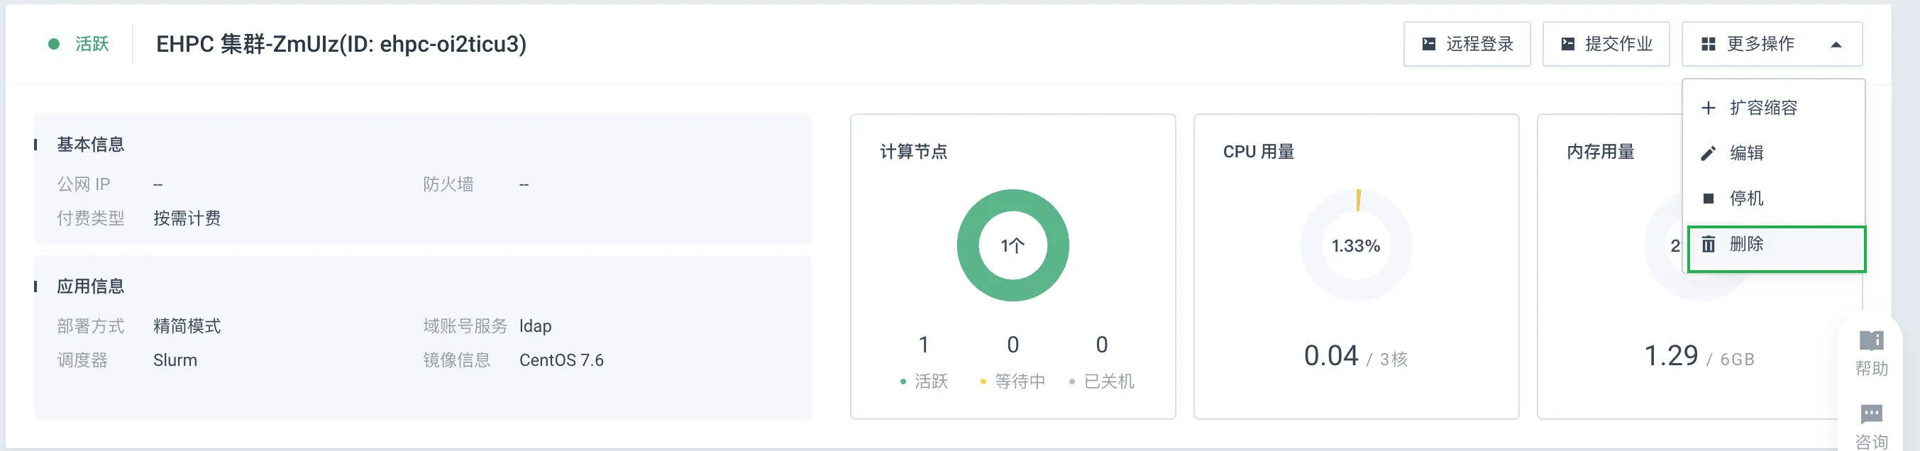This screenshot has width=1920, height=451.
Task: Click the trash icon for 删除
Action: 1709,244
